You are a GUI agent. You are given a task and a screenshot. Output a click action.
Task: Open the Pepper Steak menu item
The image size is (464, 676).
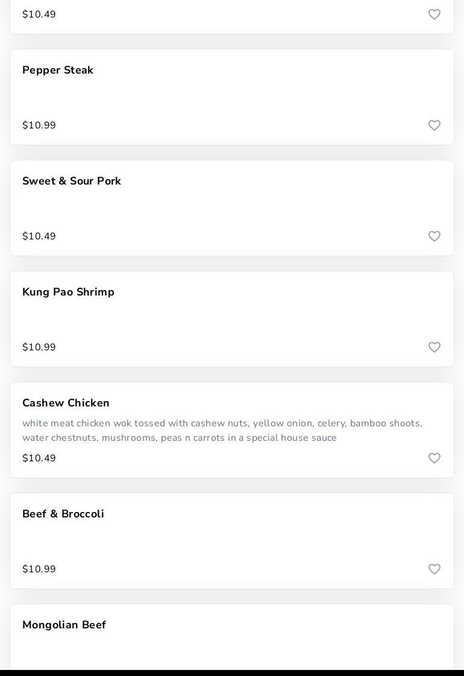[x=58, y=71]
